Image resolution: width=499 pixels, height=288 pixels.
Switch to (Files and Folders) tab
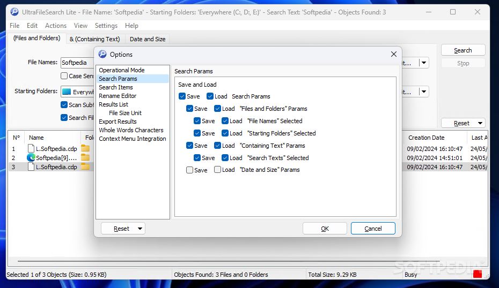pos(37,39)
